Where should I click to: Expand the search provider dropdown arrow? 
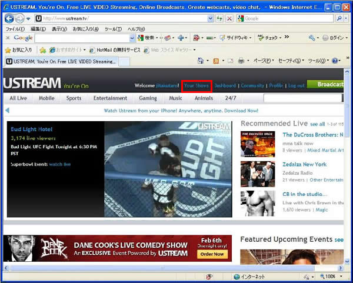tap(346, 18)
